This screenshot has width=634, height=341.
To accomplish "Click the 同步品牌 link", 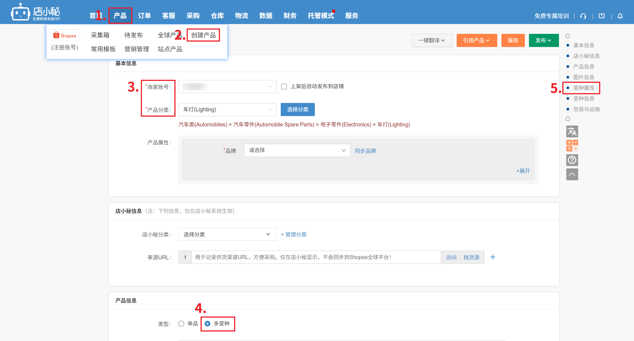I will [365, 151].
